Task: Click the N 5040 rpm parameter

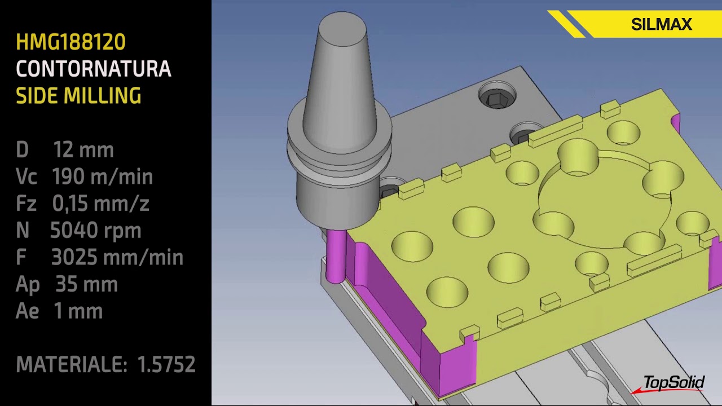Action: pyautogui.click(x=78, y=230)
